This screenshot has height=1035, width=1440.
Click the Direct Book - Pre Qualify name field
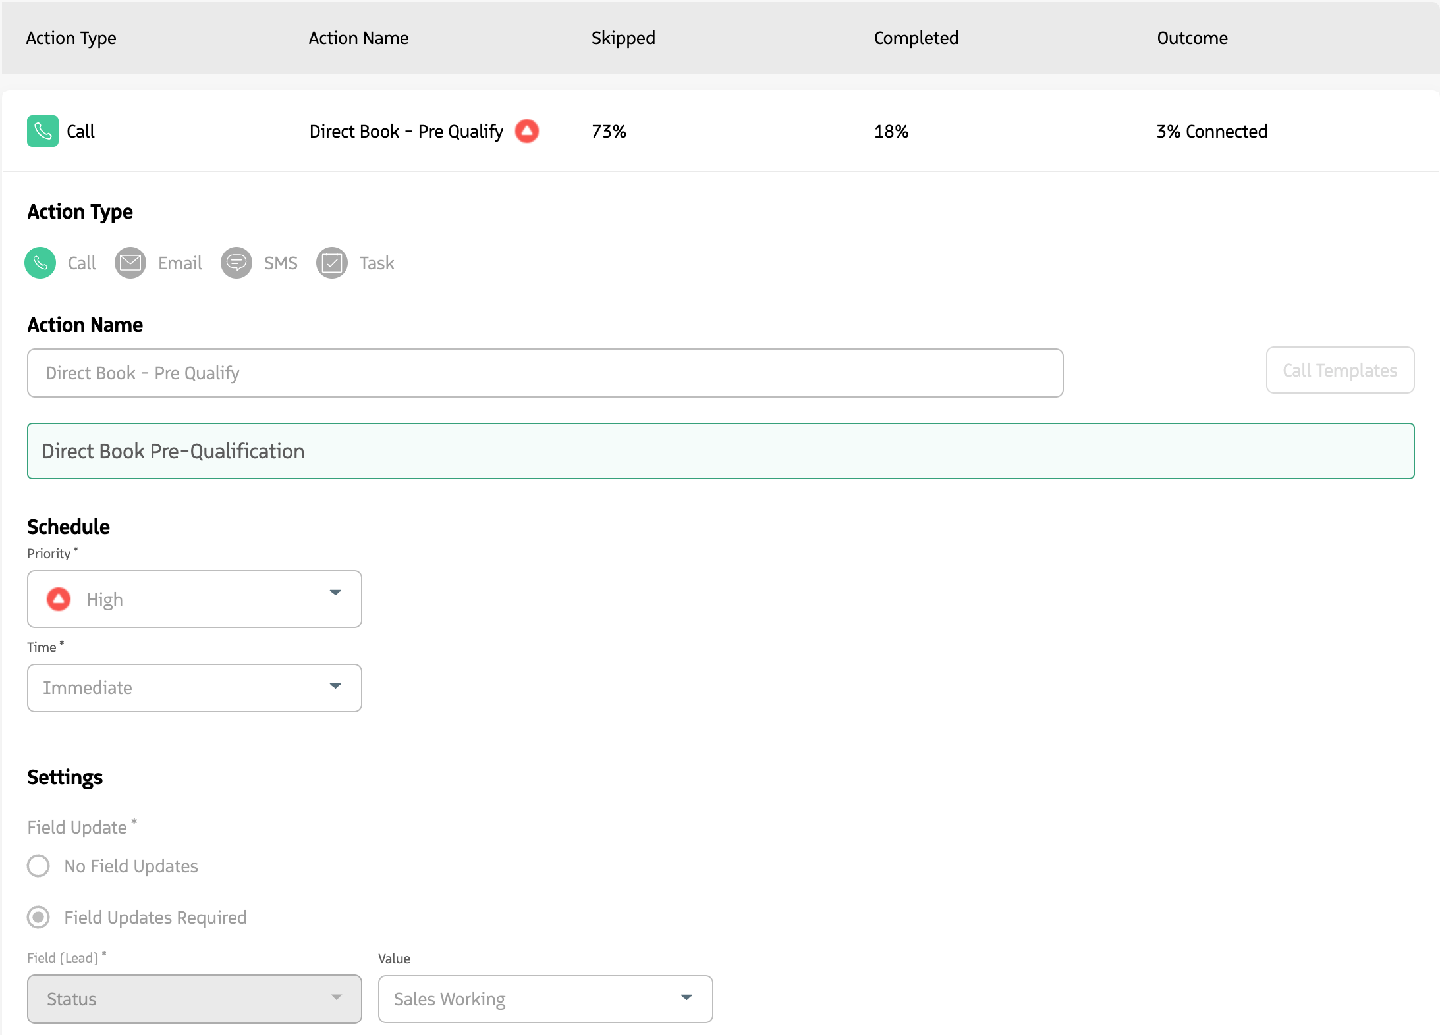click(x=544, y=373)
